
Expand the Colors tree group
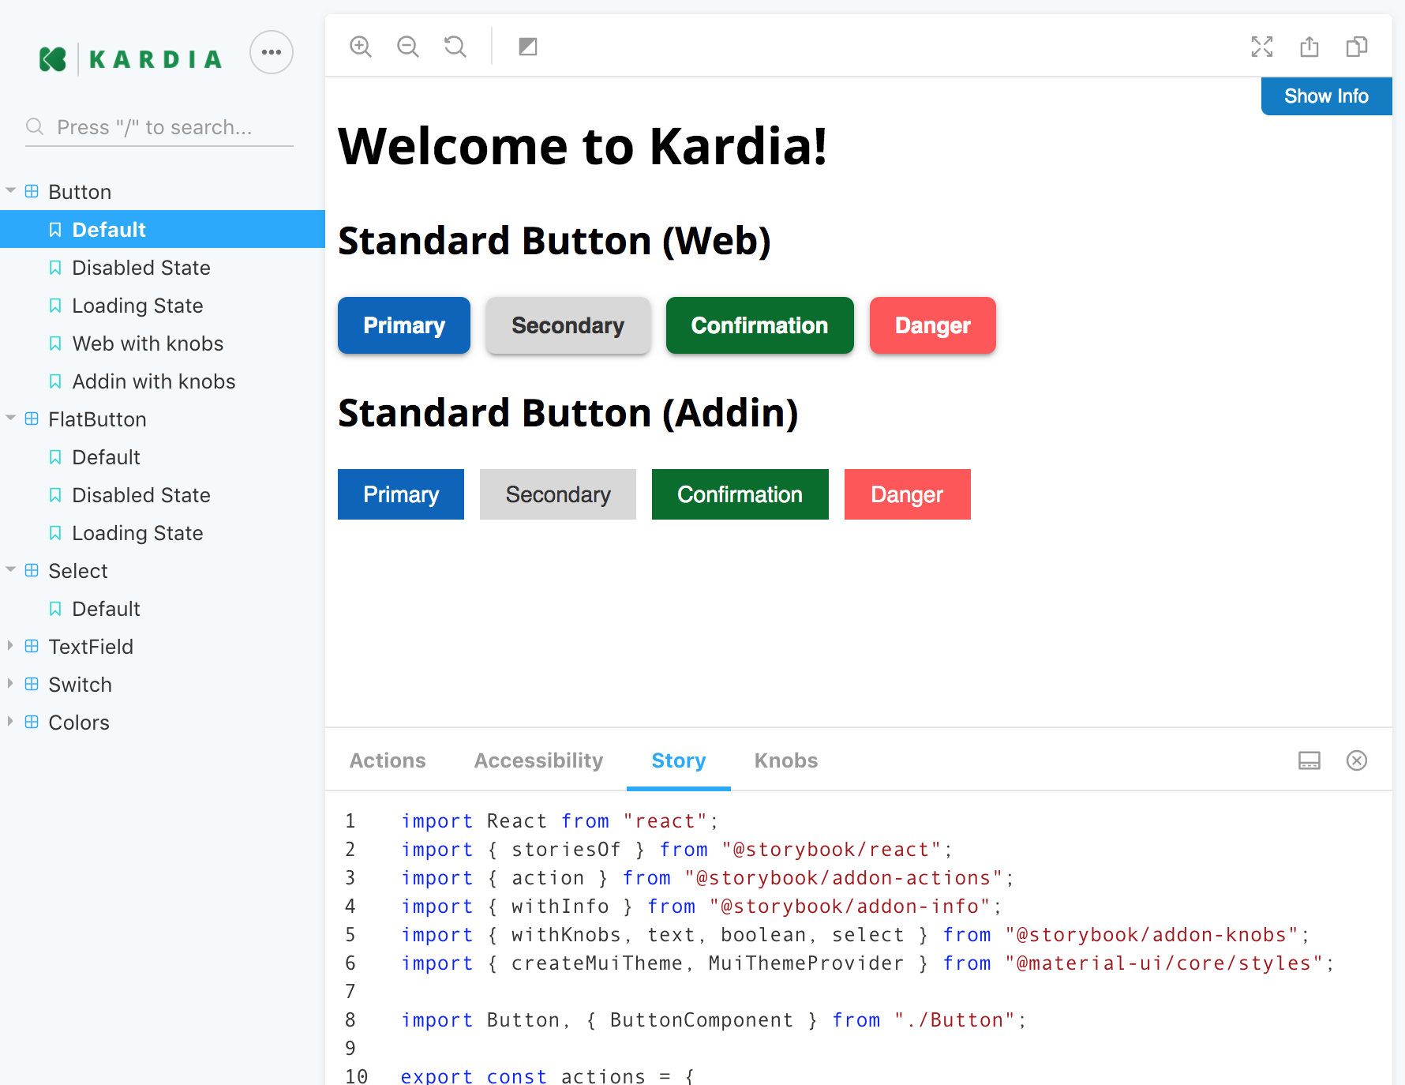click(10, 721)
